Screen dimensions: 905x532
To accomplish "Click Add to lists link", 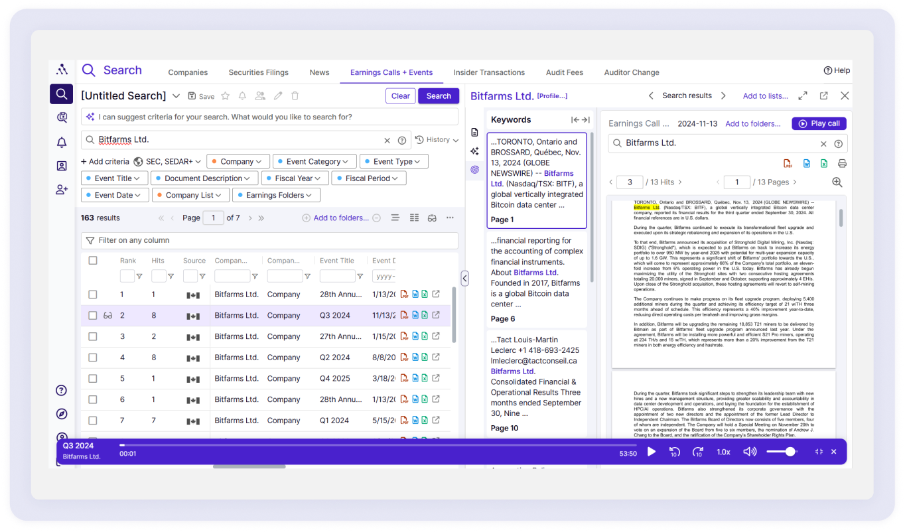I will pyautogui.click(x=766, y=96).
